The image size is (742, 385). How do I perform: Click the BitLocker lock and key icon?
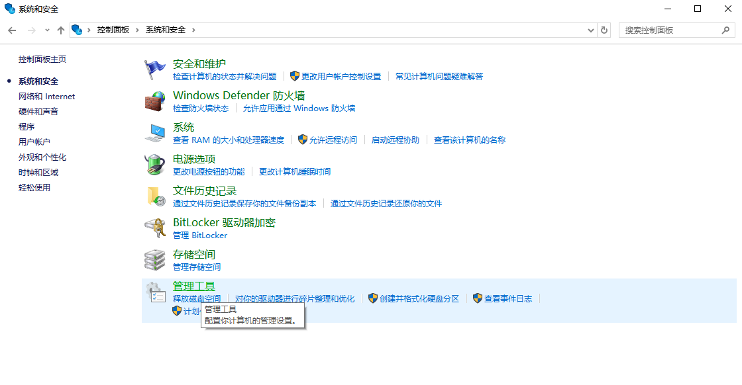point(155,228)
